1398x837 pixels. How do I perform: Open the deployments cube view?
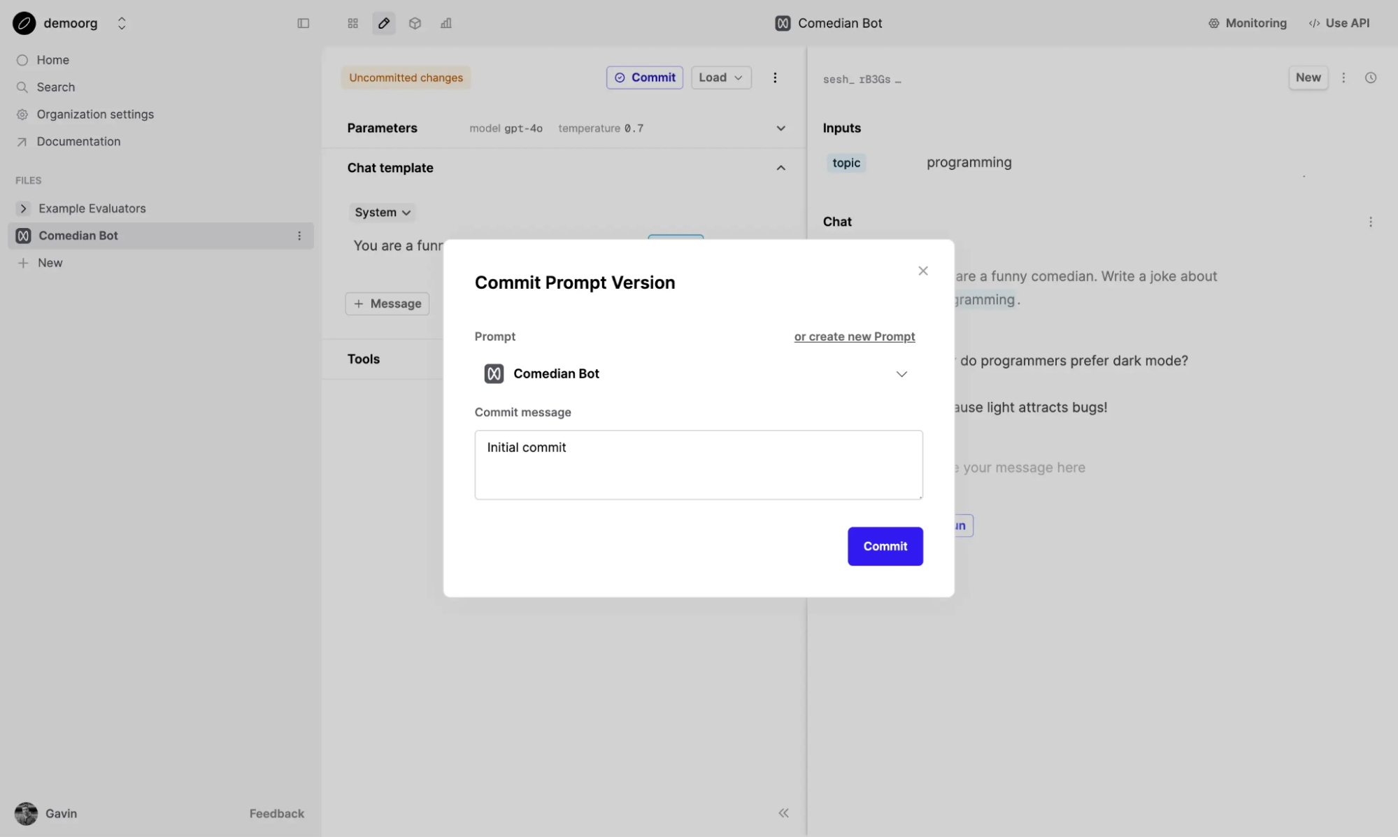[415, 23]
